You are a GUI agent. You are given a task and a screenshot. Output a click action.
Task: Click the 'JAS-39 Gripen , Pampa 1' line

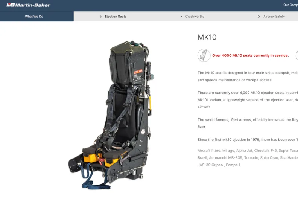click(x=219, y=165)
